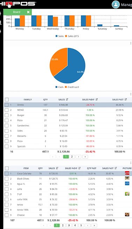Open pie chart panel options menu
The height and width of the screenshot is (229, 132).
[131, 43]
